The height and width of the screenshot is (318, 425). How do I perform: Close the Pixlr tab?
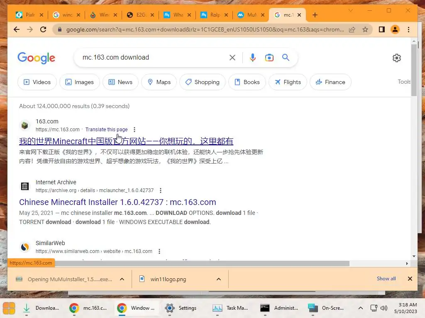click(x=42, y=15)
